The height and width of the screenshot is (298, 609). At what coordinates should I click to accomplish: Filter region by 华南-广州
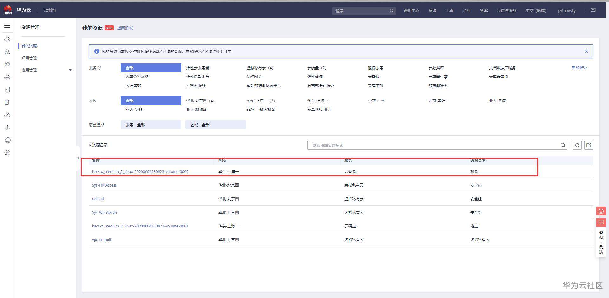pos(376,101)
